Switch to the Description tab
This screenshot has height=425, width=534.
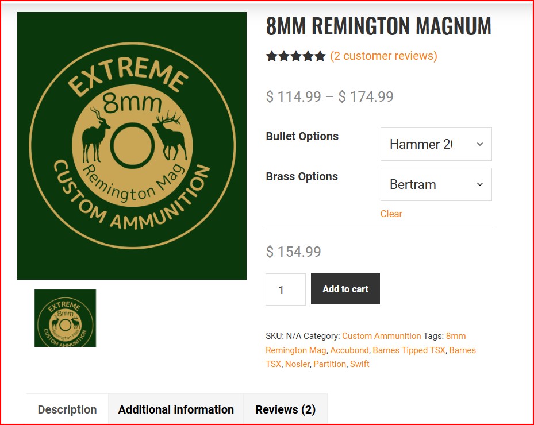coord(67,409)
